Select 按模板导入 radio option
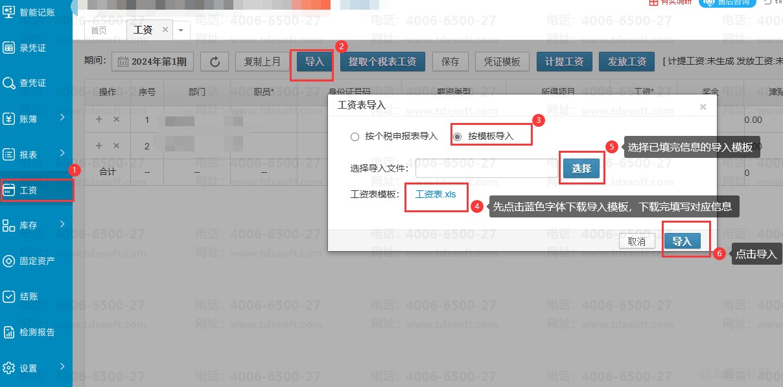This screenshot has width=783, height=387. click(x=458, y=137)
